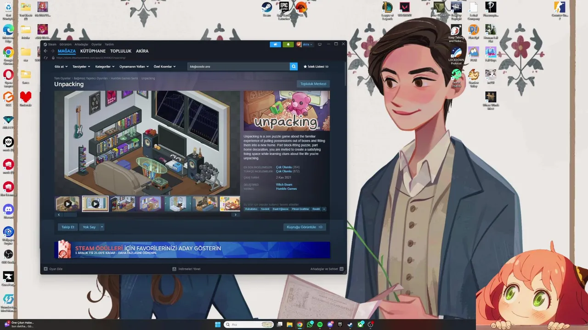Open VALORANT desktop shortcut
The image size is (588, 330).
(404, 9)
